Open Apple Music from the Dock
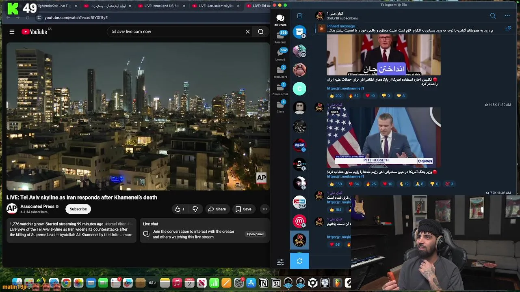Screen dimensions: 520x292 pos(177,283)
